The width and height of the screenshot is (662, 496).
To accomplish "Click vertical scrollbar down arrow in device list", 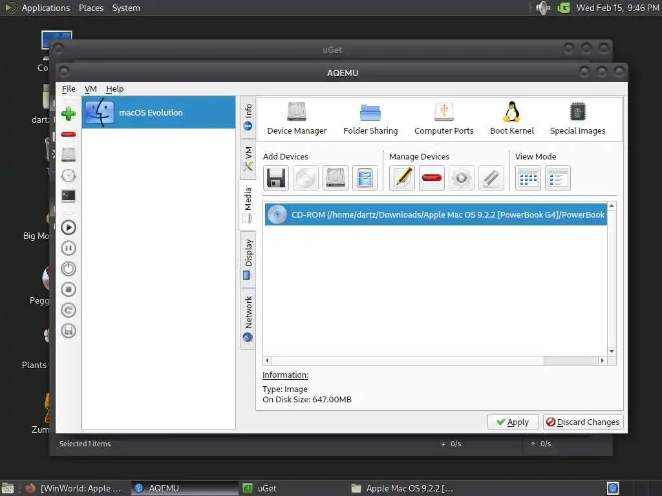I will click(x=612, y=351).
